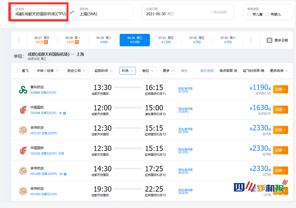
Task: Enable the 直飞 direct flight checkbox
Action: pyautogui.click(x=19, y=71)
